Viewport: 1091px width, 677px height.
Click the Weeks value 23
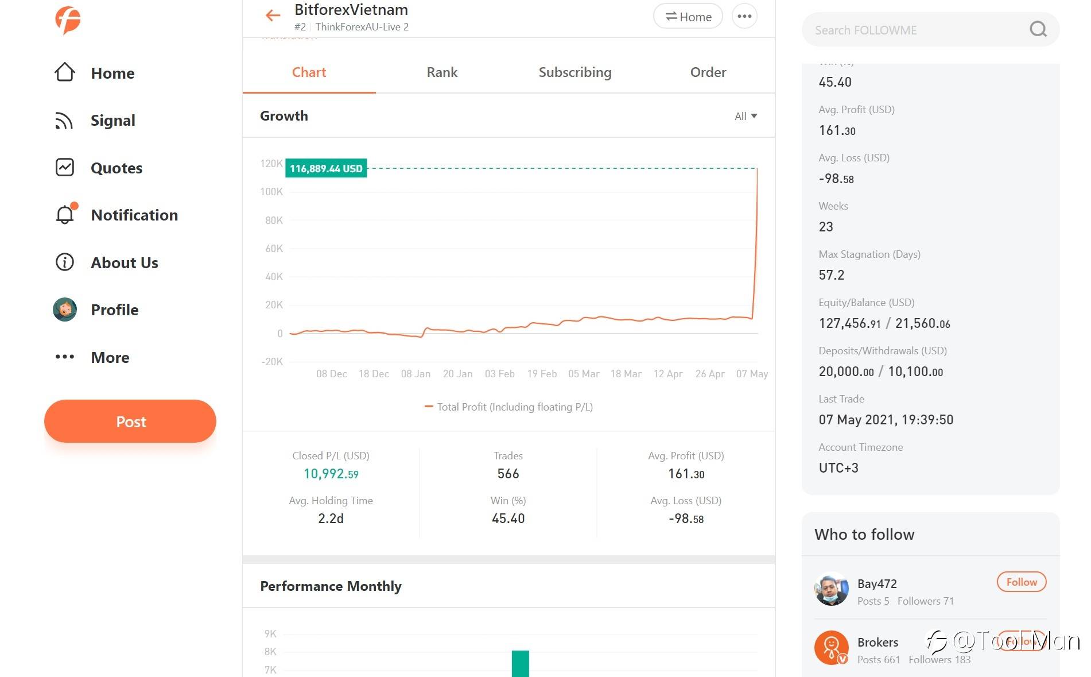tap(826, 227)
